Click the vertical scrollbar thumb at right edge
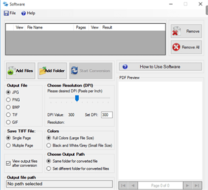Viewport: 208px width, 190px height. click(x=207, y=10)
